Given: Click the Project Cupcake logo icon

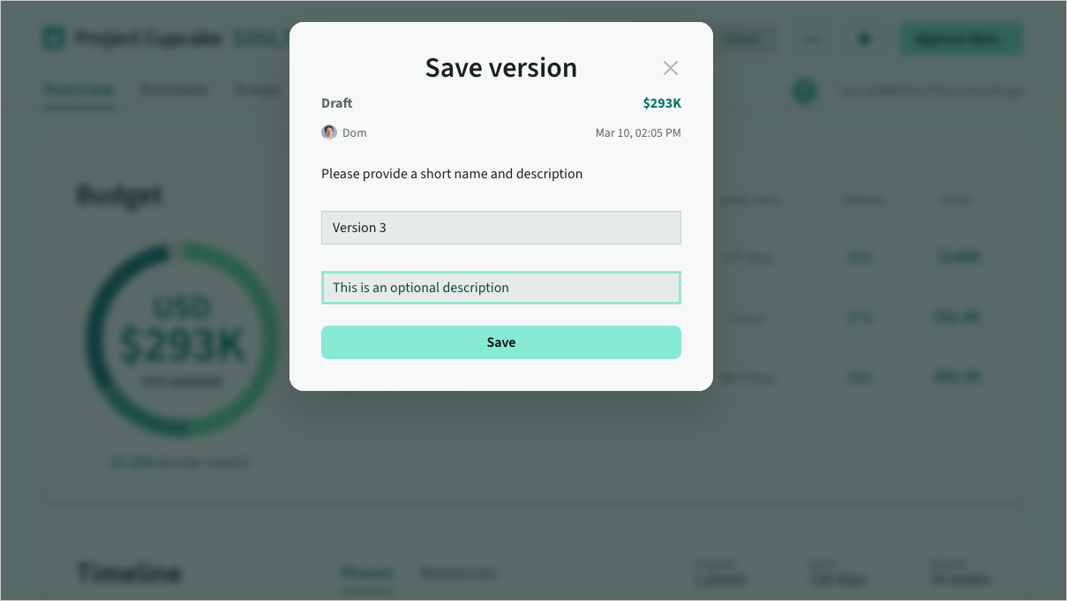Looking at the screenshot, I should [54, 39].
